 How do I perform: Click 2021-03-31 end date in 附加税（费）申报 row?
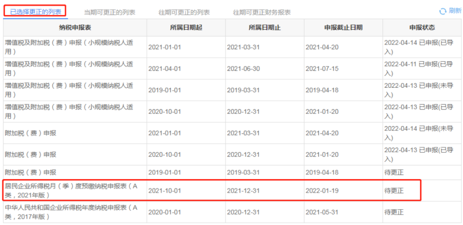coord(243,133)
